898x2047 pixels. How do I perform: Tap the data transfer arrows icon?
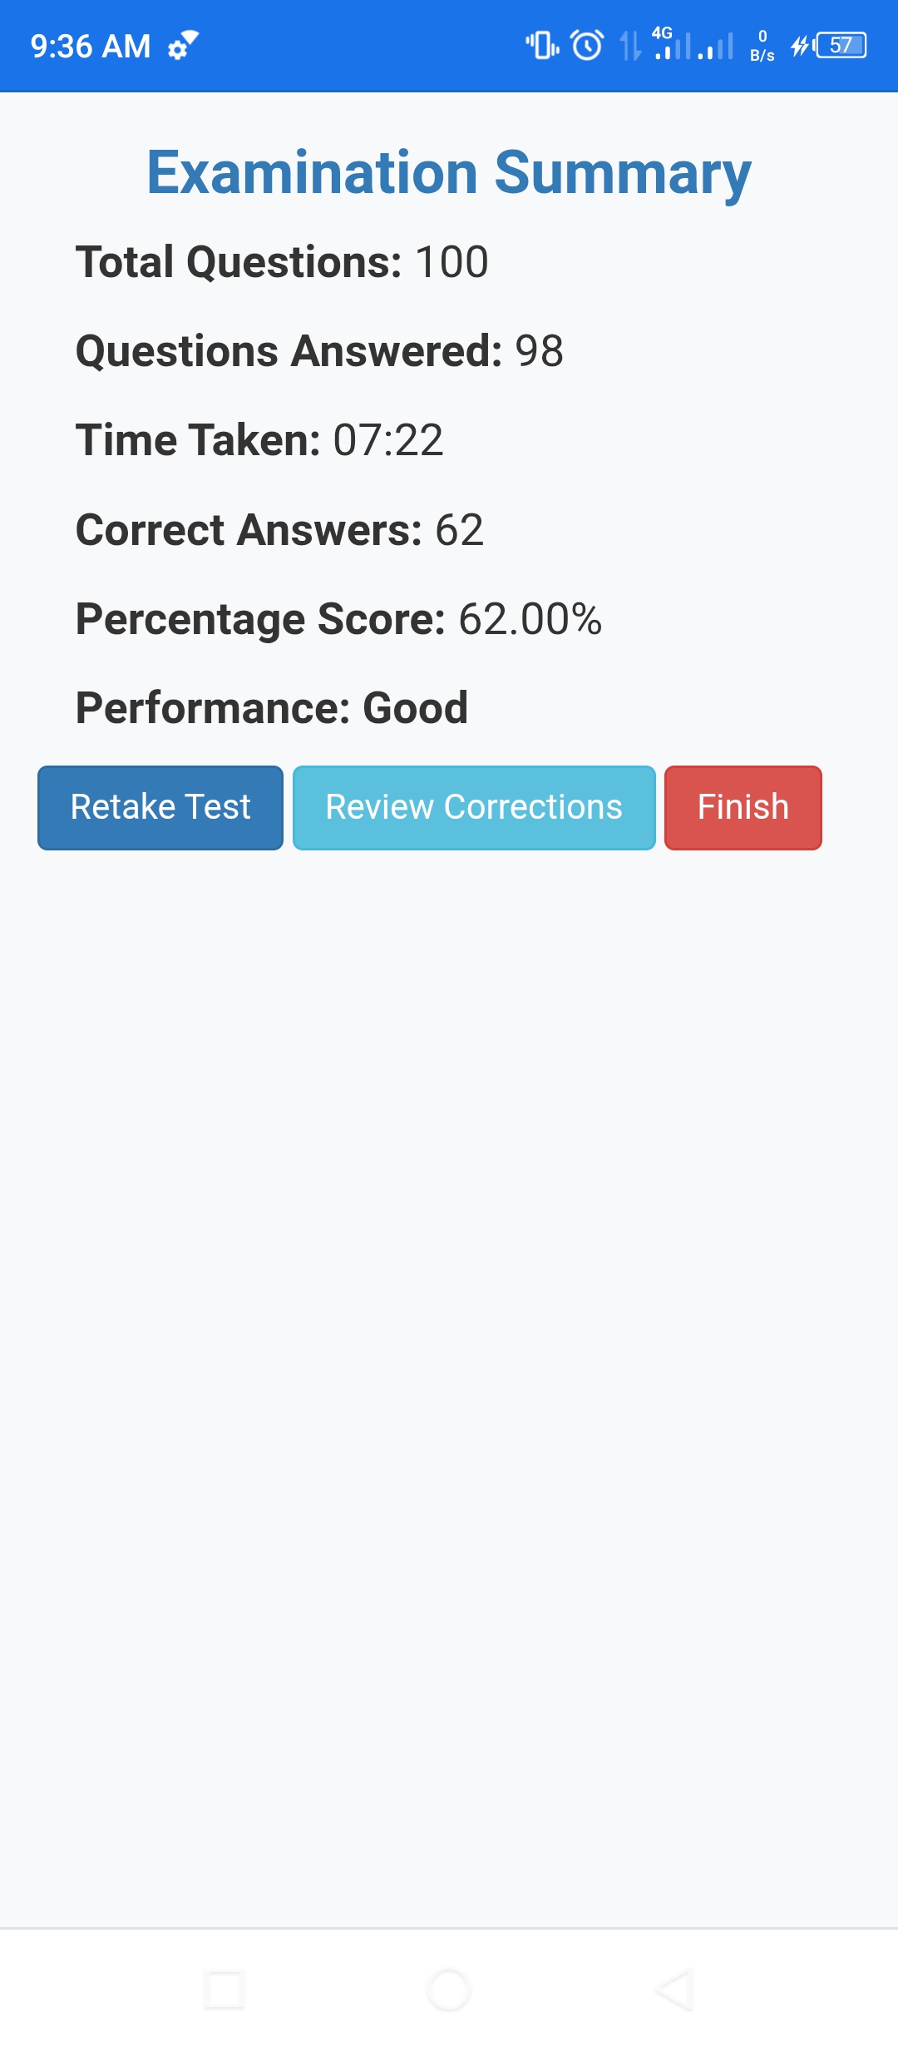630,45
